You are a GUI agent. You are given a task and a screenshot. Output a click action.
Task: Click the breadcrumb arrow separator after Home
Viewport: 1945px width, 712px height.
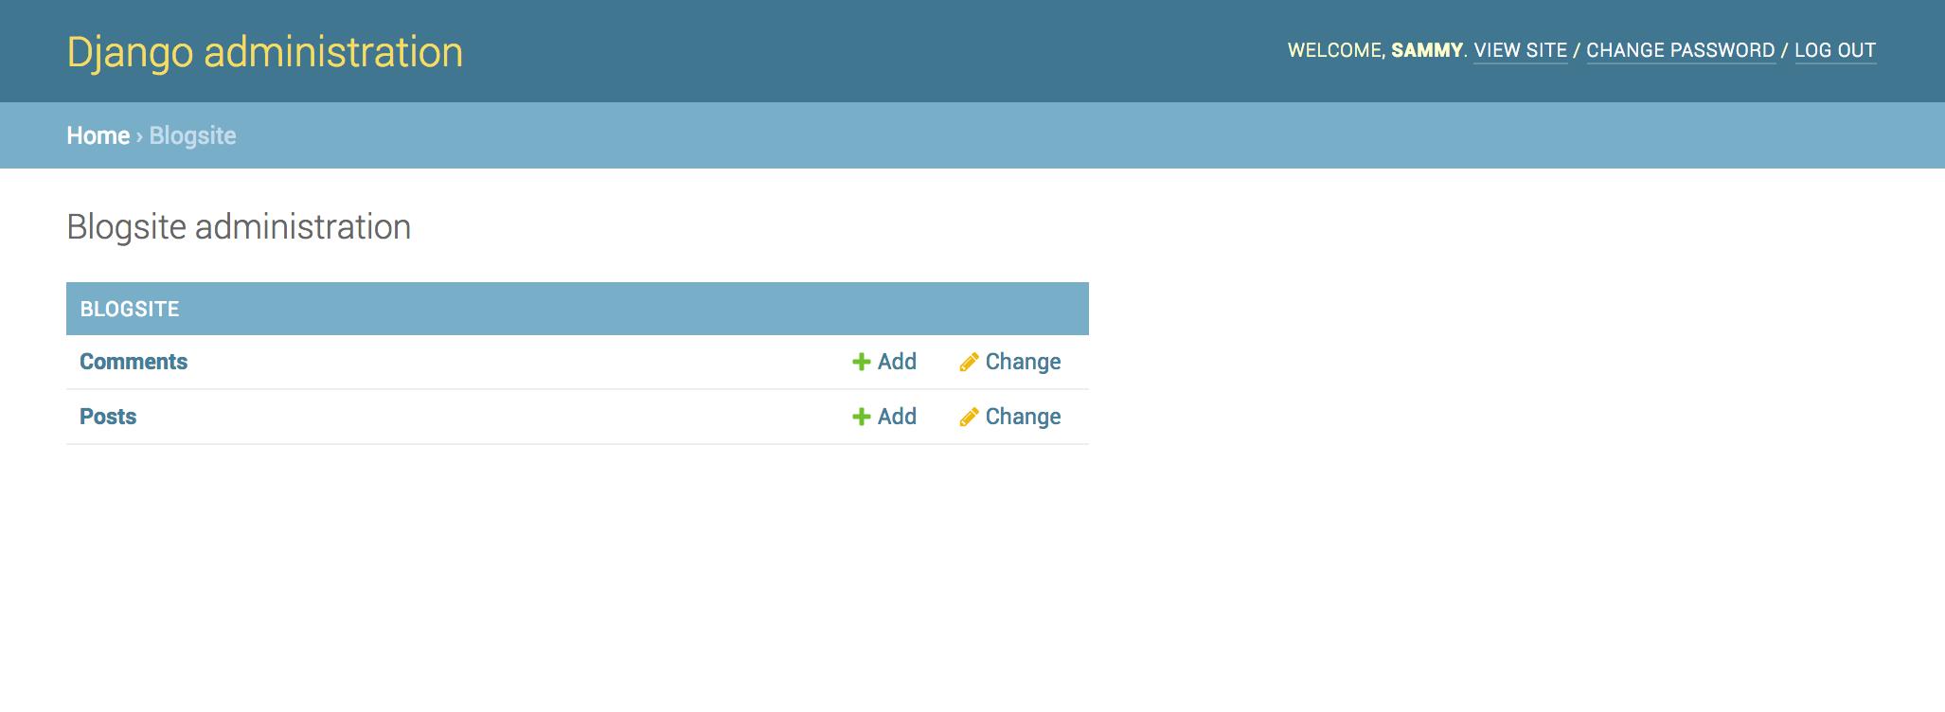(x=139, y=136)
